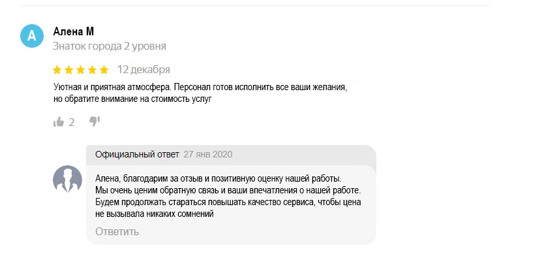The width and height of the screenshot is (544, 260).
Task: Click the review date "12 декабря"
Action: click(x=144, y=70)
